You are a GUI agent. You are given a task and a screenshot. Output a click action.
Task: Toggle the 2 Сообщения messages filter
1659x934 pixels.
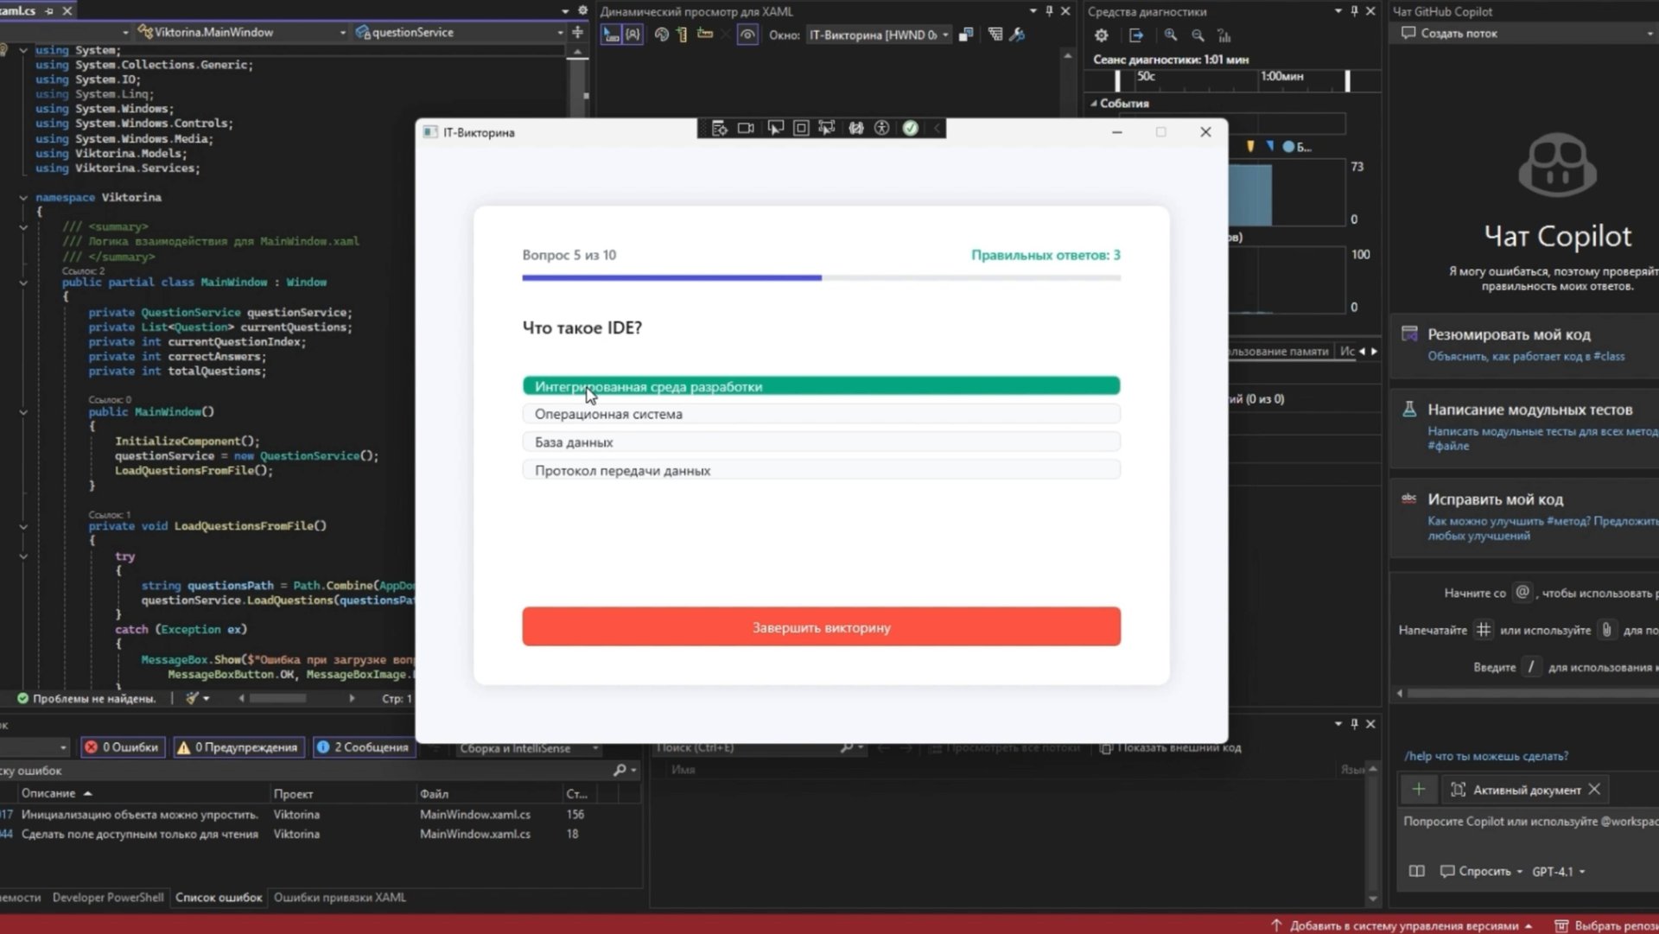[362, 747]
